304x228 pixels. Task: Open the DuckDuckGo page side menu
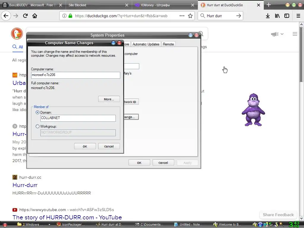tap(295, 34)
